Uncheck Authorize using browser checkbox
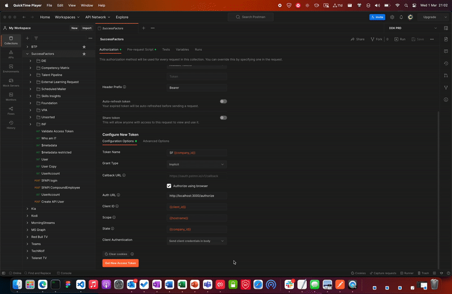Viewport: 452px width, 294px height. coord(169,186)
